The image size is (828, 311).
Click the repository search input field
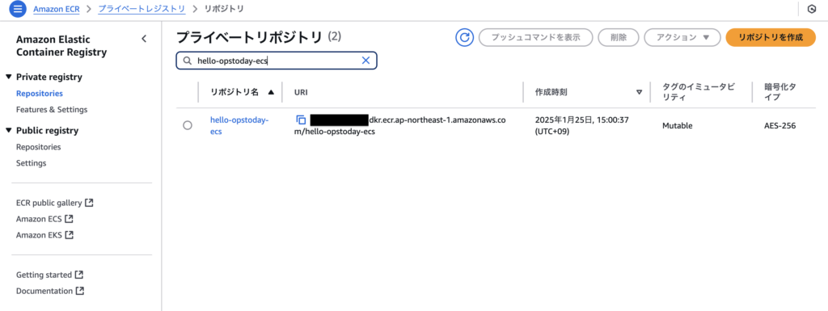pos(277,61)
